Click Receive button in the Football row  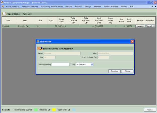(x=140, y=26)
